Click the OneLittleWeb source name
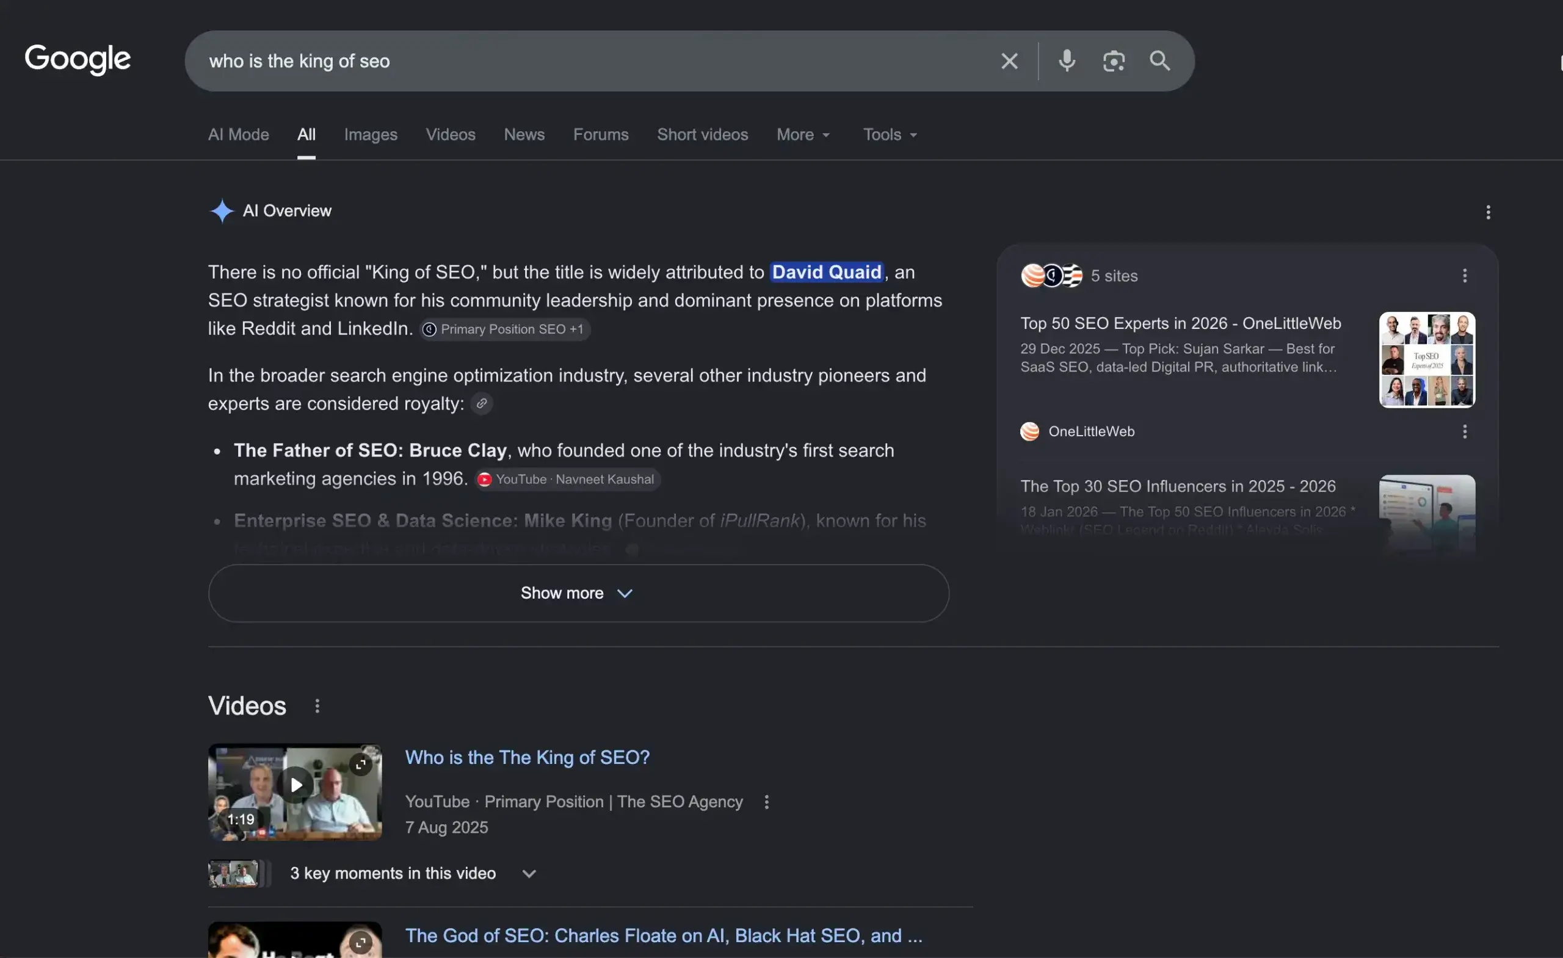This screenshot has height=958, width=1563. (1091, 431)
